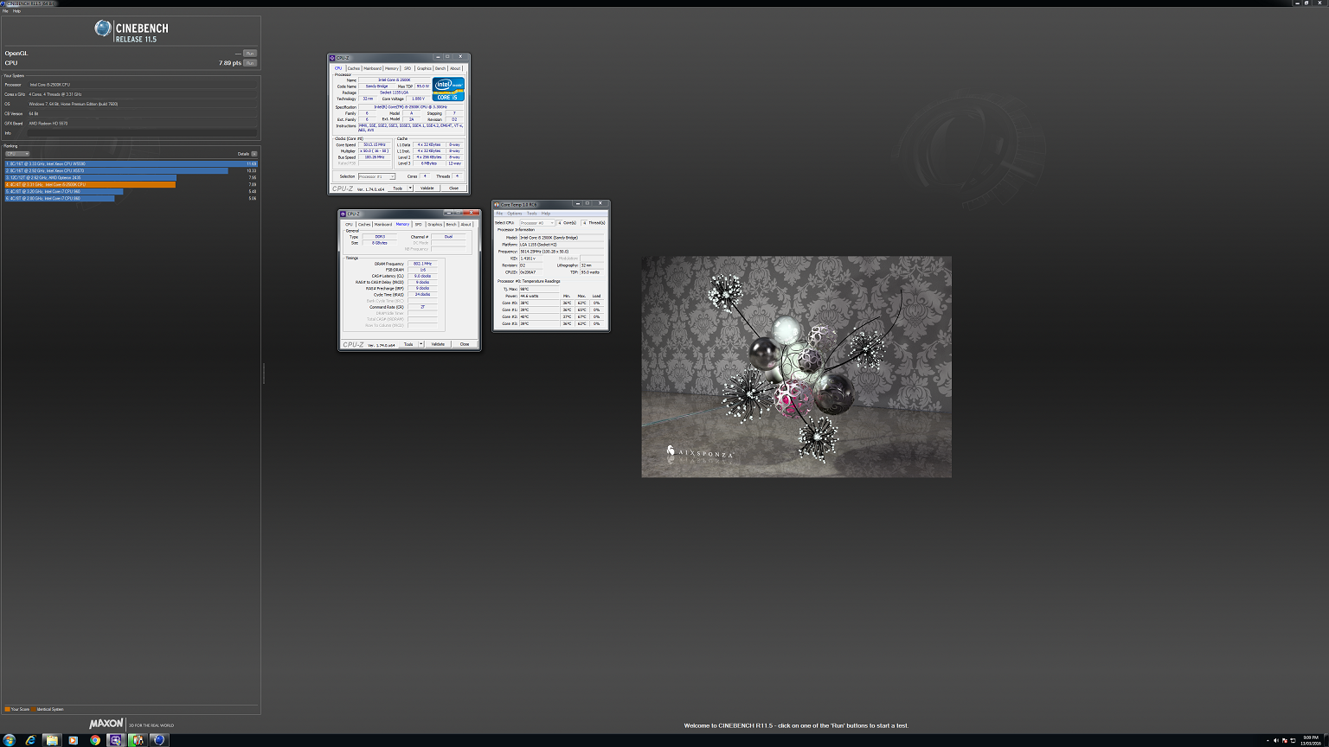Open SPD tab in CPU-Z Memory window
1329x747 pixels.
coord(418,224)
